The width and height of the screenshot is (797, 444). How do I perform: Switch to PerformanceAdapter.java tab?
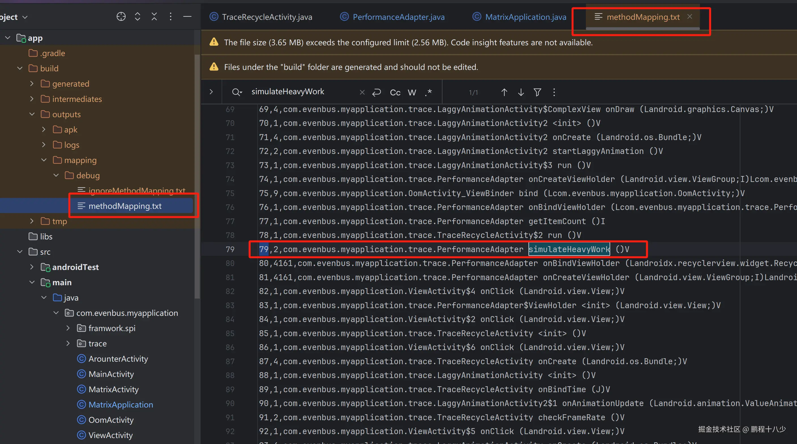click(398, 17)
